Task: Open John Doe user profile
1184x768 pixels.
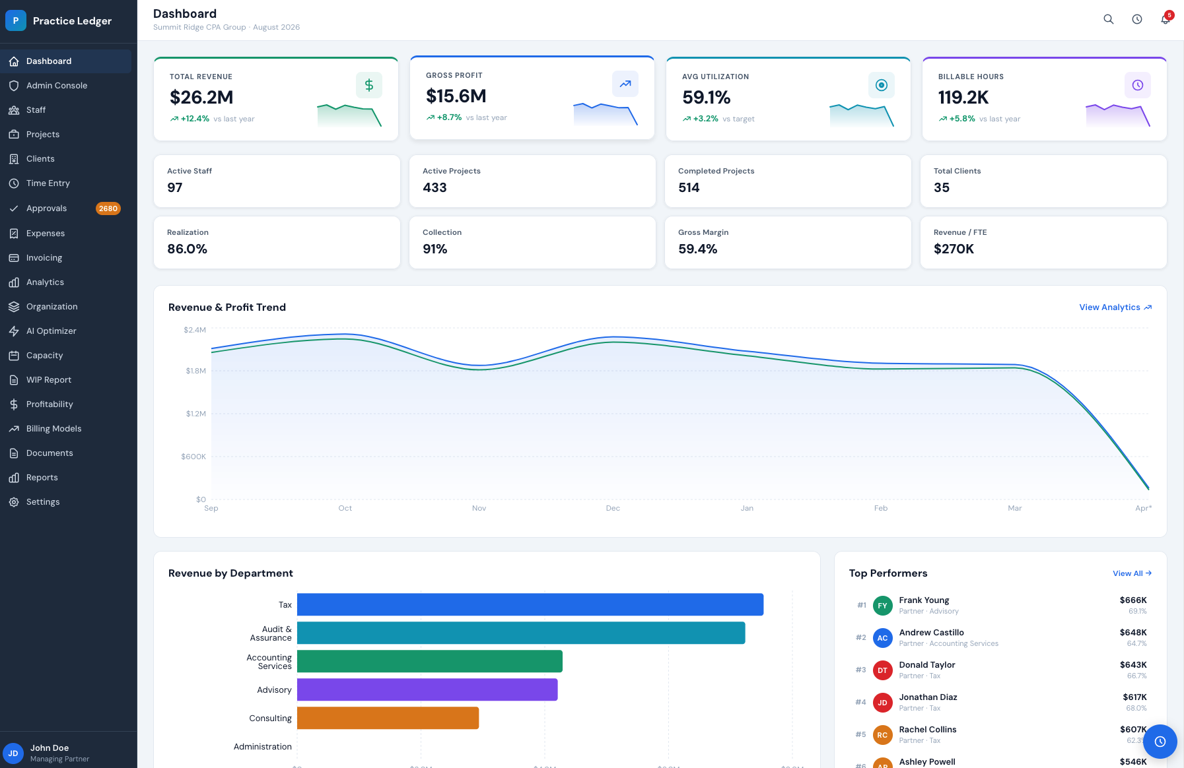Action: pyautogui.click(x=69, y=753)
